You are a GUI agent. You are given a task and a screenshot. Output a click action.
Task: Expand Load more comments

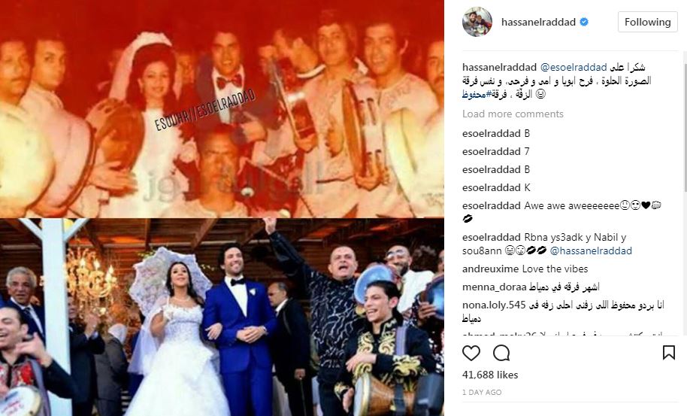[x=513, y=114]
